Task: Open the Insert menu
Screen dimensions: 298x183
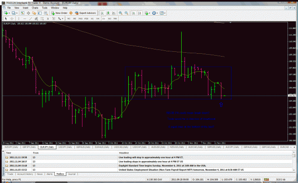Action: pos(25,8)
